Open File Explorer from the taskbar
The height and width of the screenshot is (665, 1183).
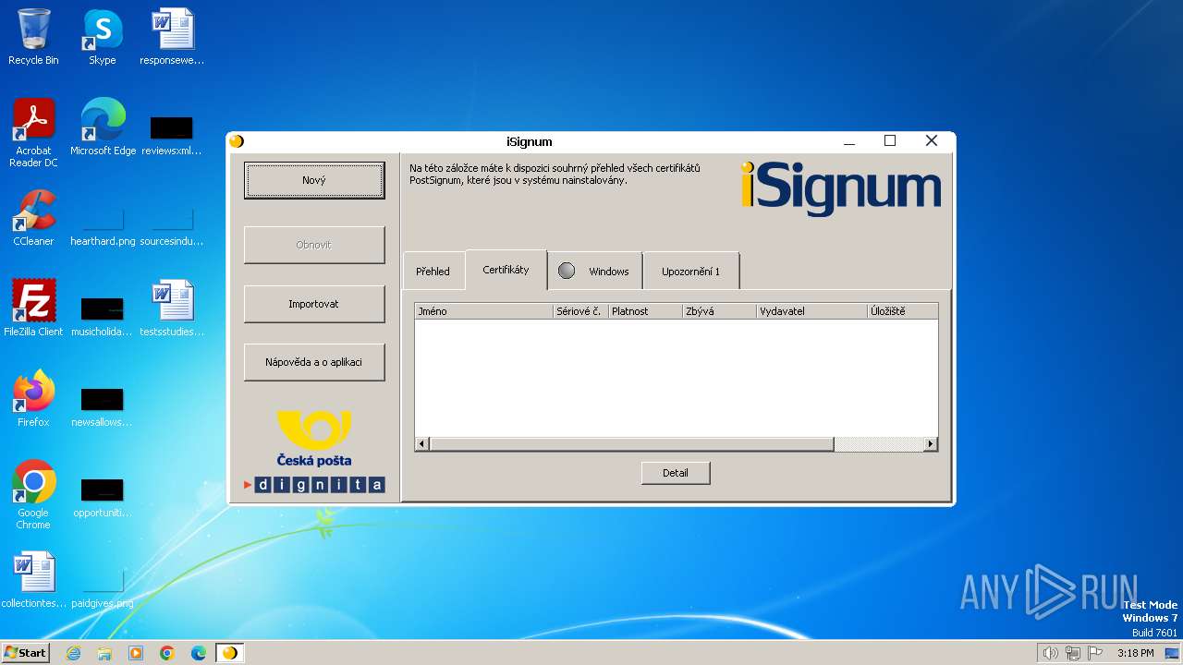[104, 653]
